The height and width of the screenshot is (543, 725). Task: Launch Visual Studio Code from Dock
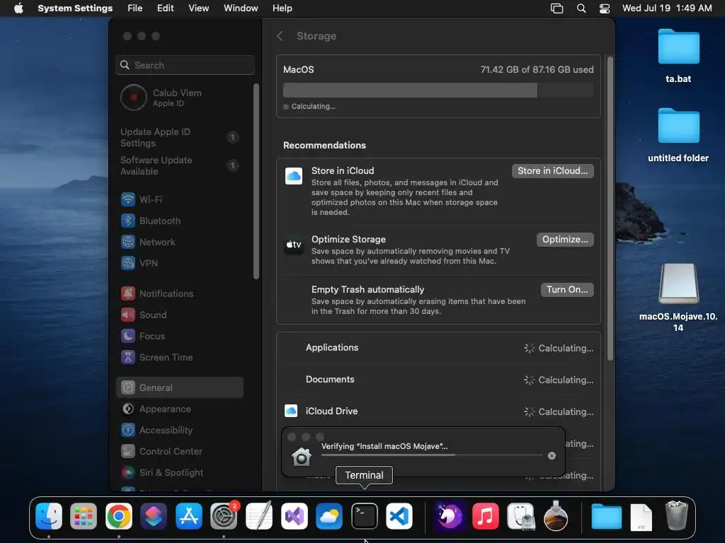(x=399, y=515)
